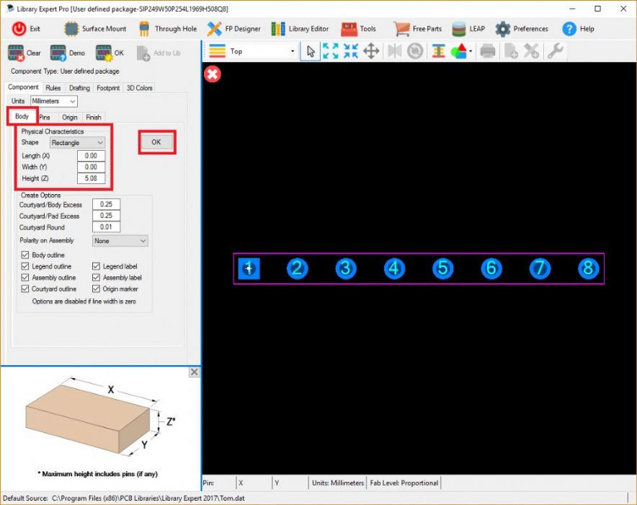Toggle Origin marker checkbox
637x505 pixels.
[x=96, y=289]
